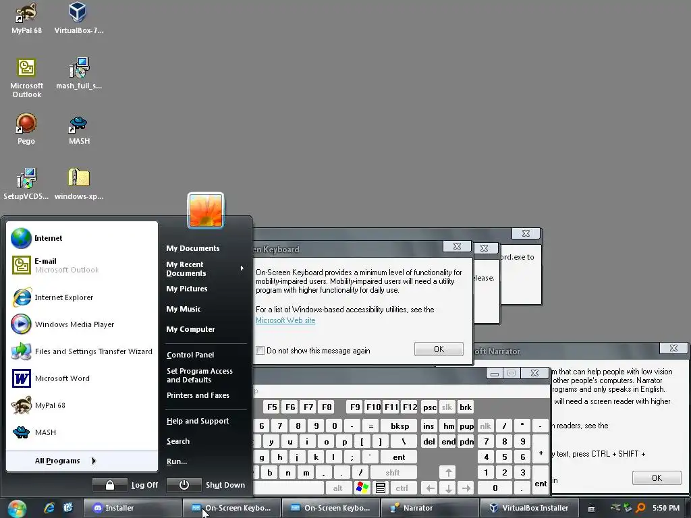Screen dimensions: 691x518
Task: Launch Microsoft Word from Start menu
Action: 82,378
